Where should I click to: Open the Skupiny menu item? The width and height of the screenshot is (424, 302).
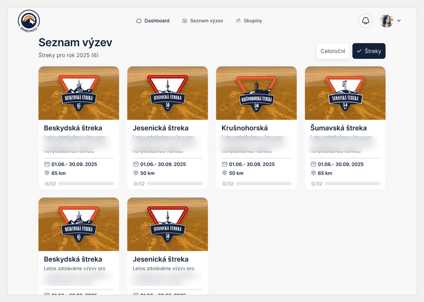pyautogui.click(x=249, y=21)
